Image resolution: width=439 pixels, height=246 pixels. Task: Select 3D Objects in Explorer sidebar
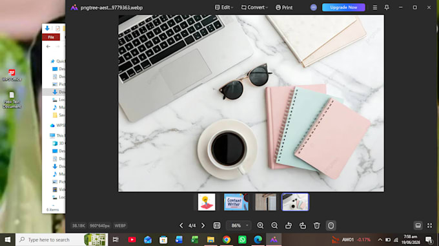59,143
